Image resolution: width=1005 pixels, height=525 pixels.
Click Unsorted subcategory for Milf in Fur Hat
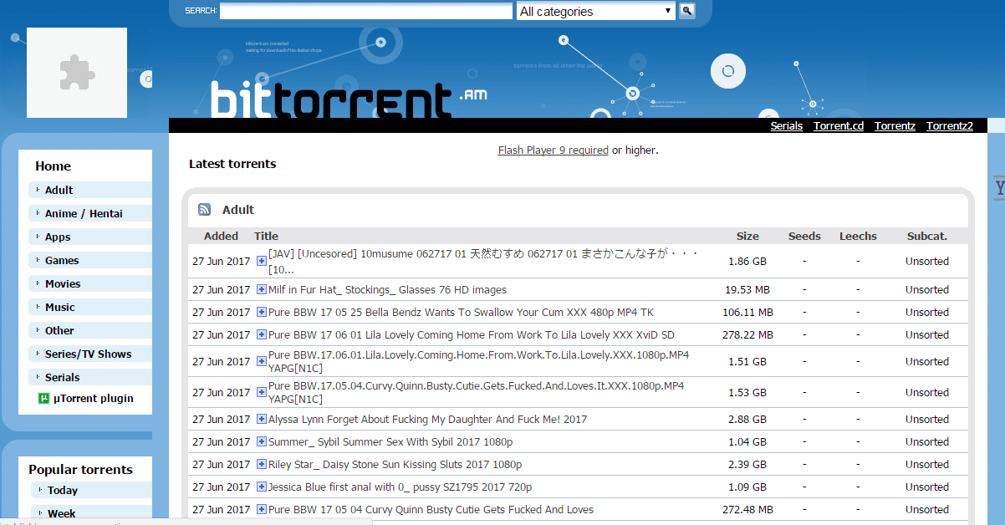click(927, 289)
